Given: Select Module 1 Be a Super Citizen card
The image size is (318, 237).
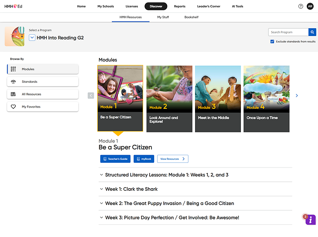Looking at the screenshot, I should 120,98.
